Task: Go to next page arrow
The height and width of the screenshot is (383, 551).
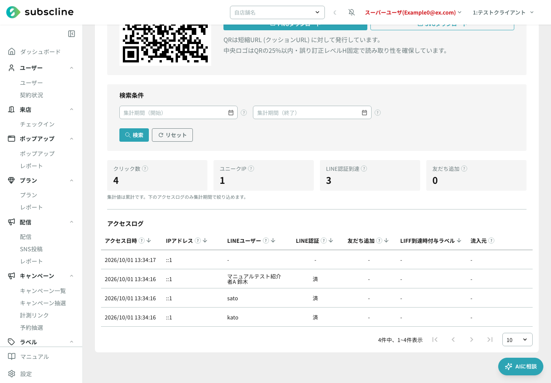Action: (x=471, y=340)
